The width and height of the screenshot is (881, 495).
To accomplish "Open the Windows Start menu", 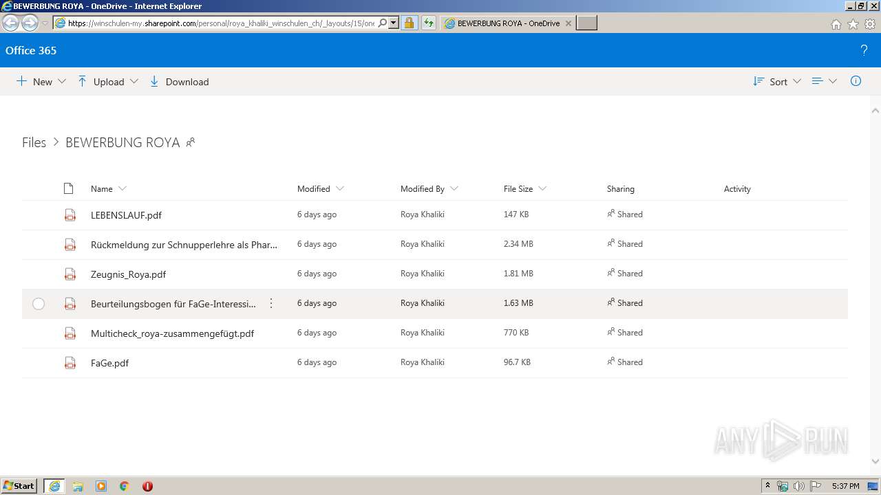I will pos(19,485).
